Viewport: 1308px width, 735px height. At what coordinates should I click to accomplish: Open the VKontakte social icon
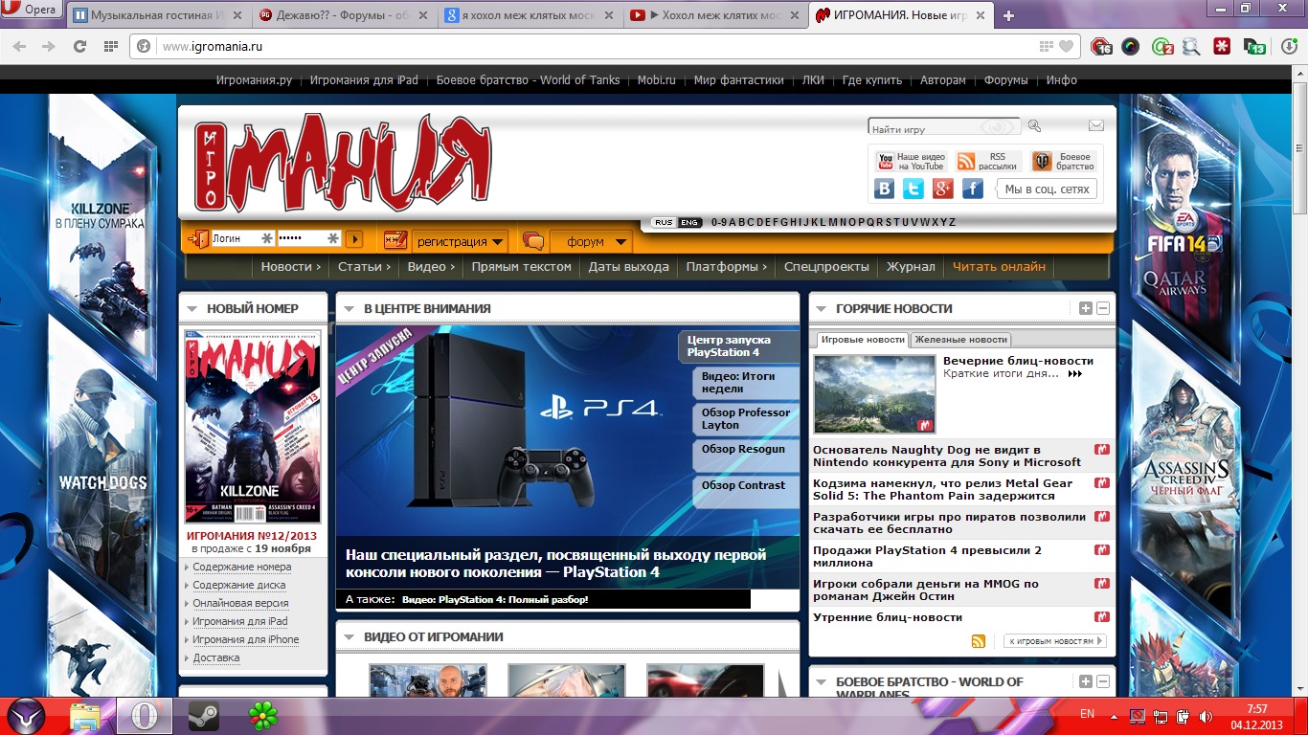click(885, 189)
